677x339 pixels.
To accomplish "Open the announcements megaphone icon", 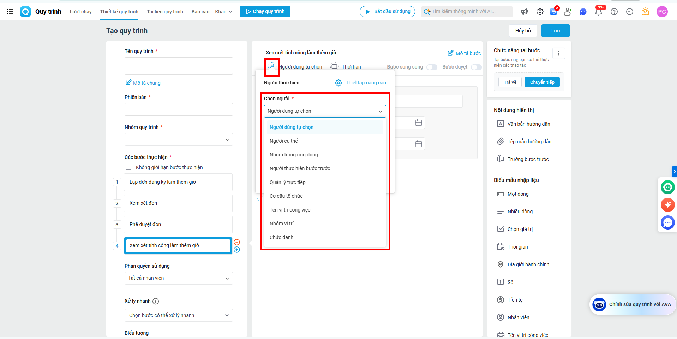I will [x=525, y=12].
